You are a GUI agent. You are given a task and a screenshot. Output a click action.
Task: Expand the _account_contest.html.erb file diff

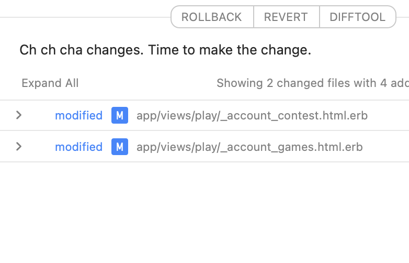pos(19,115)
